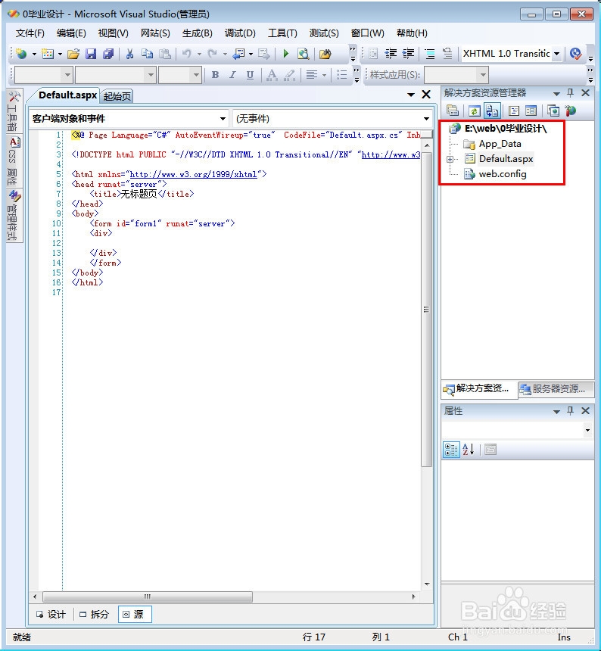Open the 工具箱 toolbox side panel
Viewport: 601px width, 651px height.
point(14,111)
